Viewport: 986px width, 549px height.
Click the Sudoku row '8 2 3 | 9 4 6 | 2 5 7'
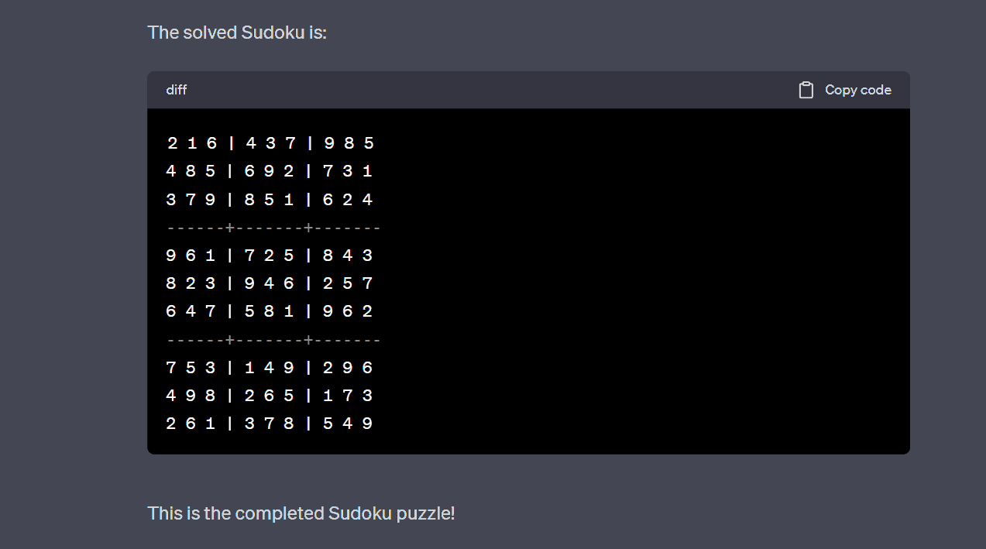270,283
